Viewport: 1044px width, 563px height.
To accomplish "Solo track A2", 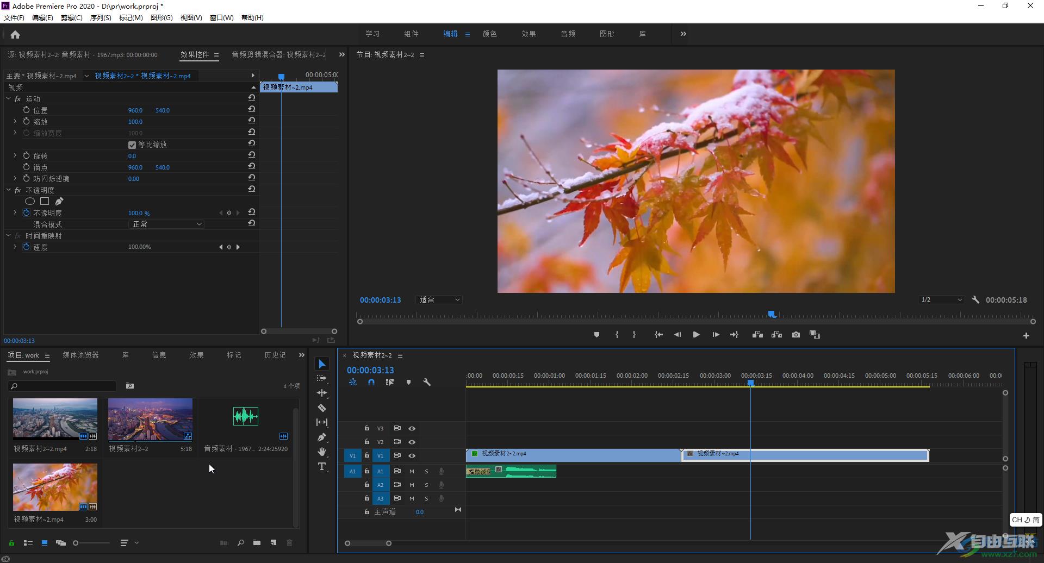I will 426,485.
